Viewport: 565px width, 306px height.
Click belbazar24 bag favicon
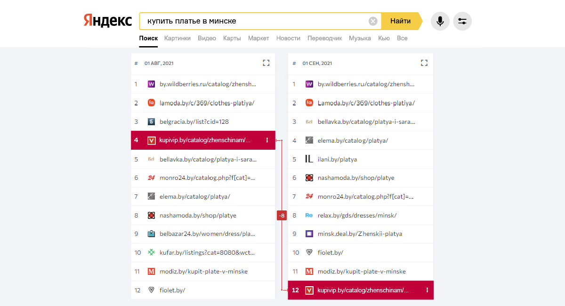151,234
